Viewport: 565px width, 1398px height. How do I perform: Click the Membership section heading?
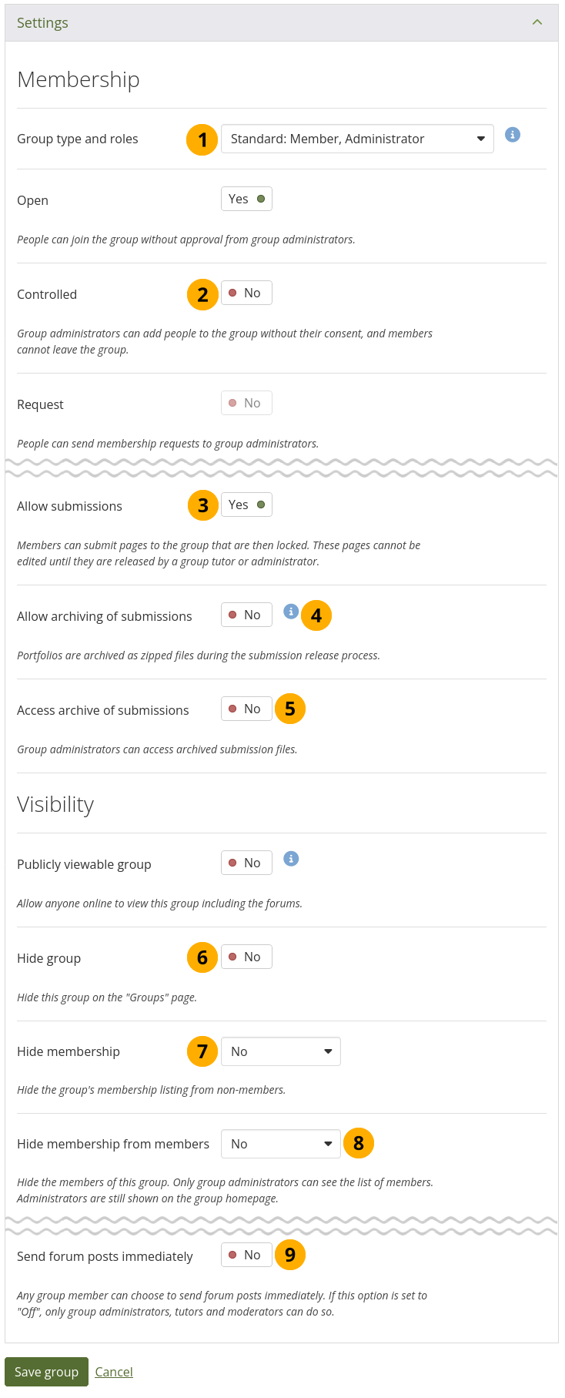79,80
